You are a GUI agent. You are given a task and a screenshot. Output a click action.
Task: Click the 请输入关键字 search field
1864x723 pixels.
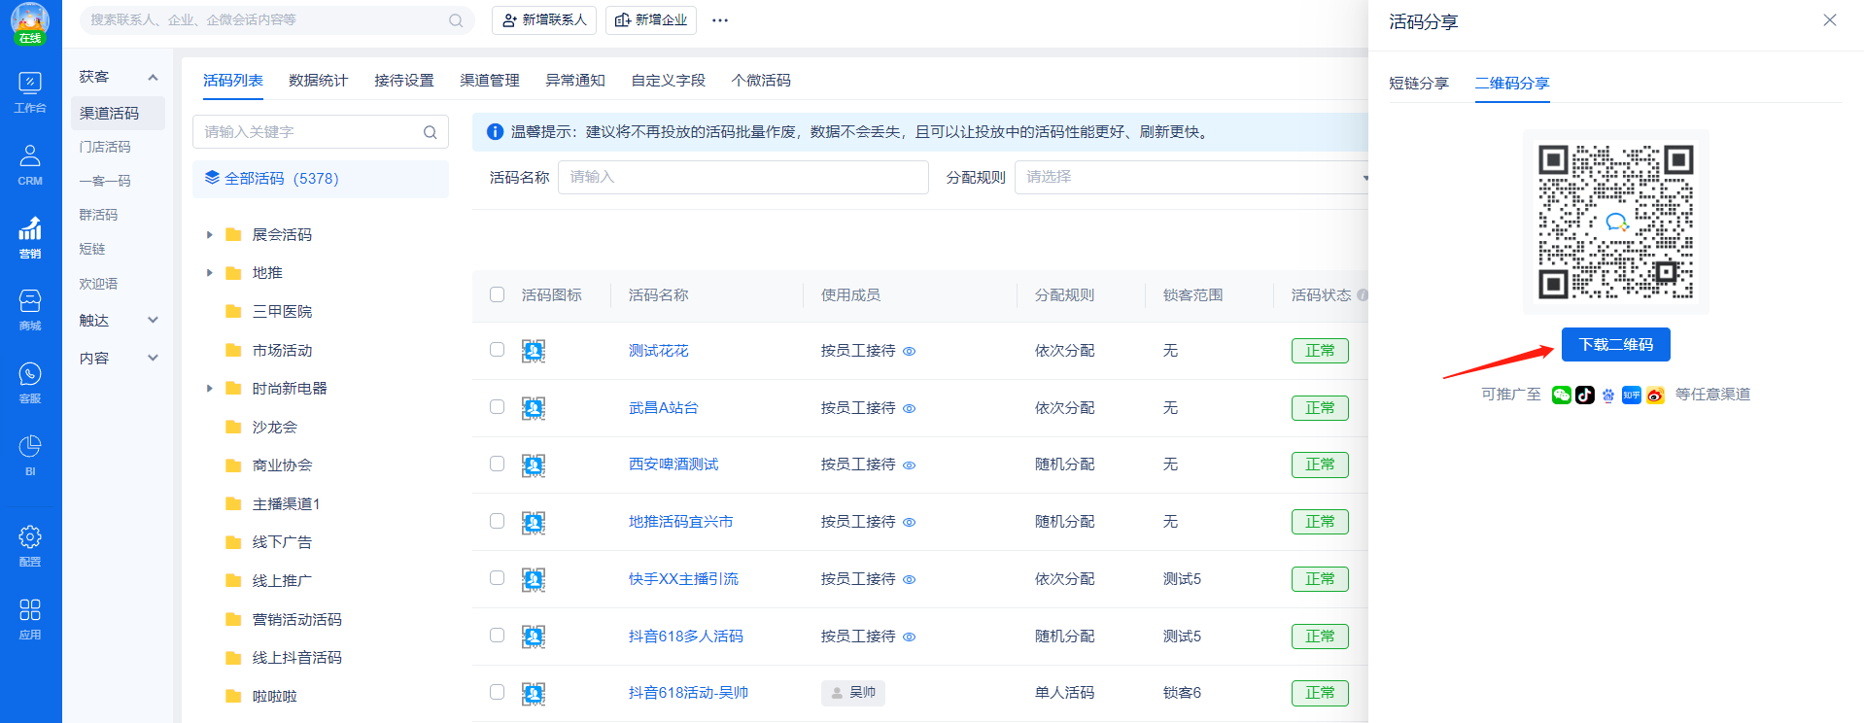tap(321, 132)
